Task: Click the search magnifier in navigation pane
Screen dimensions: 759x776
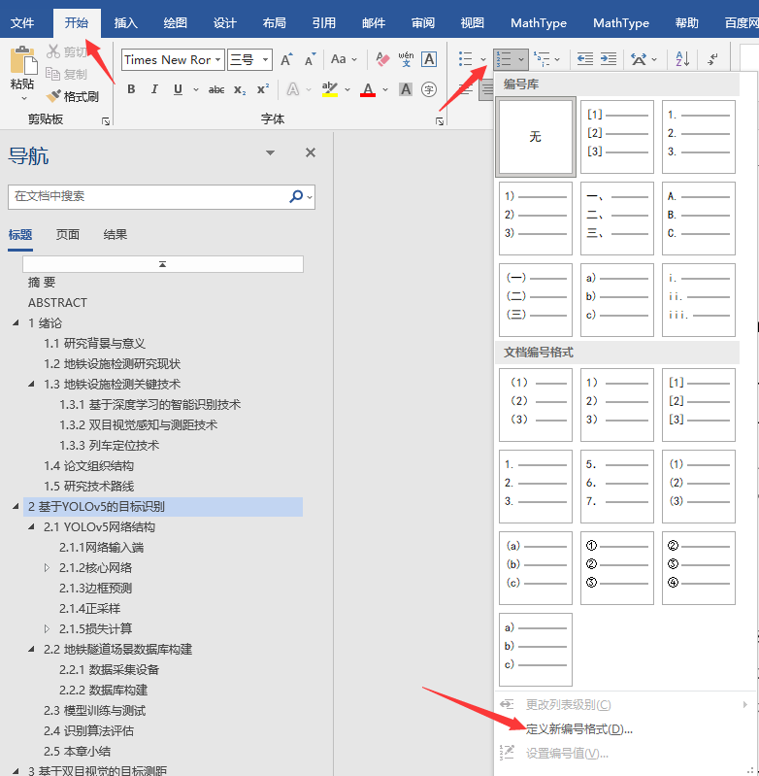Action: 296,196
